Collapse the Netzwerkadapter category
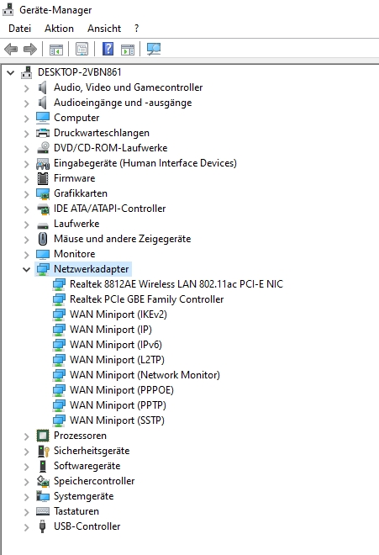379x555 pixels. [x=26, y=269]
